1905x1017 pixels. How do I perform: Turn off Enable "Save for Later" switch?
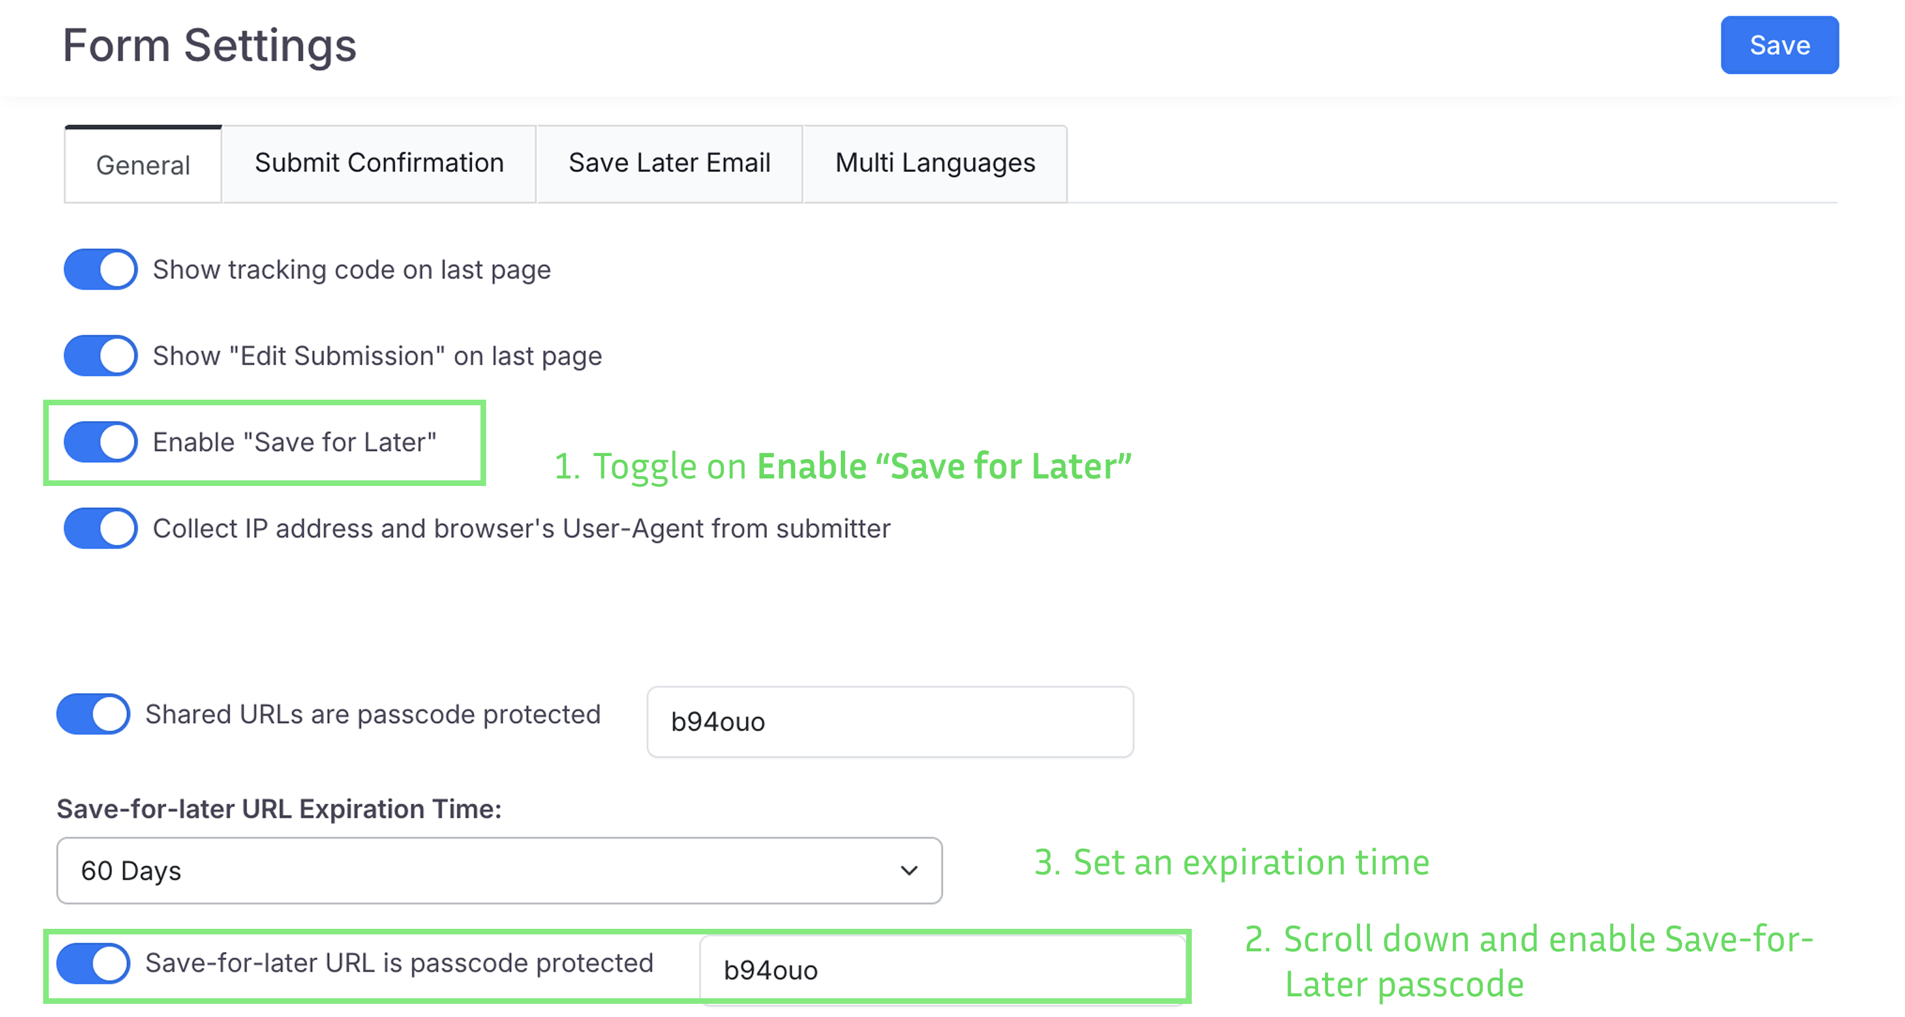[101, 442]
